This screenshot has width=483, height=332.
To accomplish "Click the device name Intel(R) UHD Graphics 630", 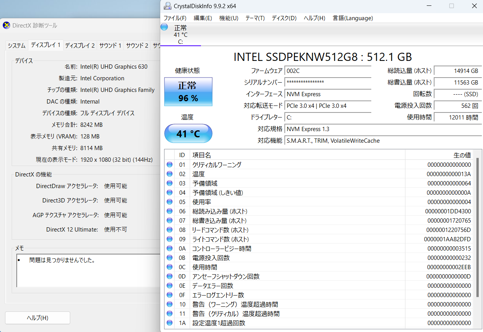I will (x=114, y=66).
